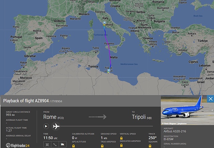
Task: Click the lock icon under GPS Altitude
Action: tap(73, 146)
